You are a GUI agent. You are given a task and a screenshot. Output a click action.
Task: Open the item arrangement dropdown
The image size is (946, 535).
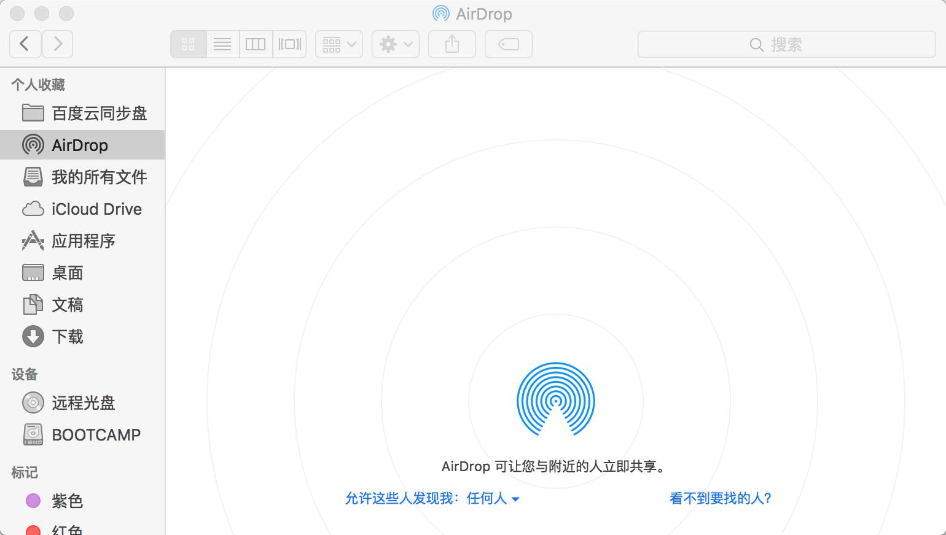(339, 44)
